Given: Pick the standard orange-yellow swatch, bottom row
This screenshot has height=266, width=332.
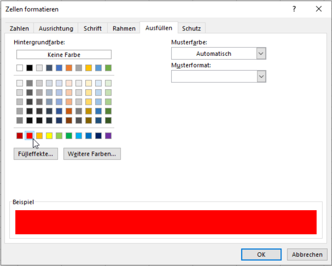Looking at the screenshot, I should tap(39, 136).
